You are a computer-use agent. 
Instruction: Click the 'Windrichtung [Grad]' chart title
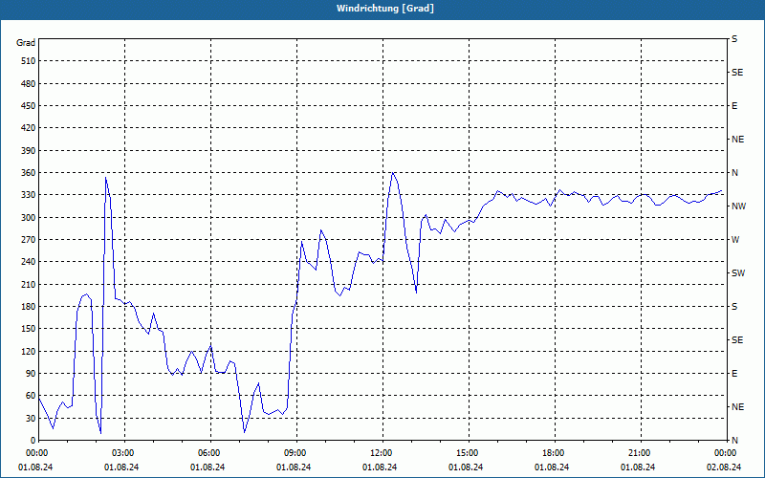385,9
